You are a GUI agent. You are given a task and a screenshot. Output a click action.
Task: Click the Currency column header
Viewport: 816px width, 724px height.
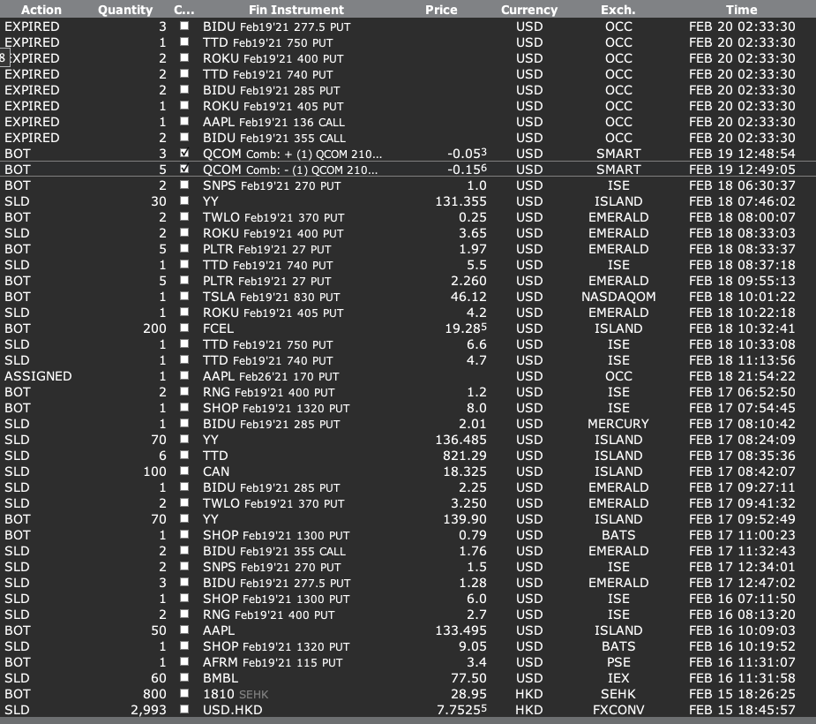coord(529,10)
